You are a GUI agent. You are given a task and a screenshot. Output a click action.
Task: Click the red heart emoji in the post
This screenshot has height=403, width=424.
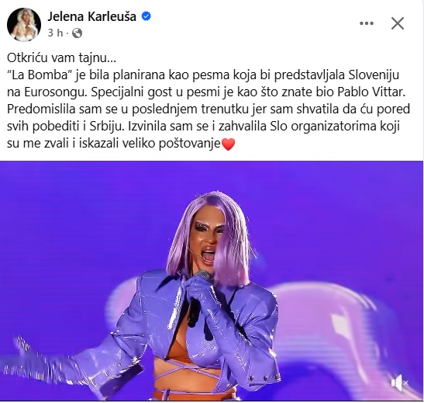pyautogui.click(x=228, y=144)
